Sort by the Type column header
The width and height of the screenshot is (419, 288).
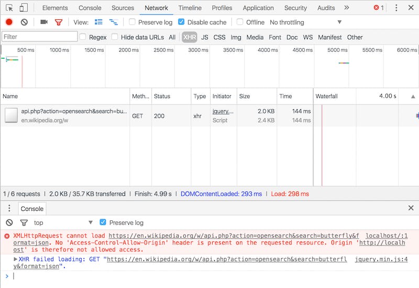201,96
